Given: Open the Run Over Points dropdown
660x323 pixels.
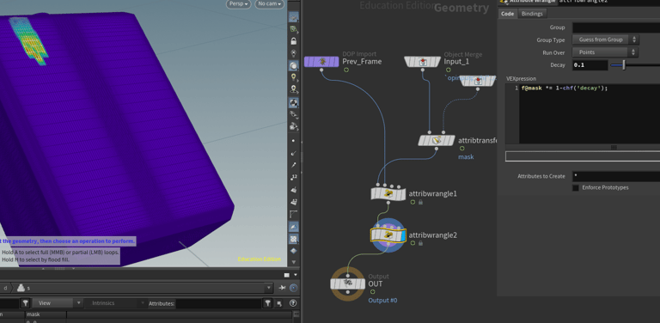Looking at the screenshot, I should point(605,52).
